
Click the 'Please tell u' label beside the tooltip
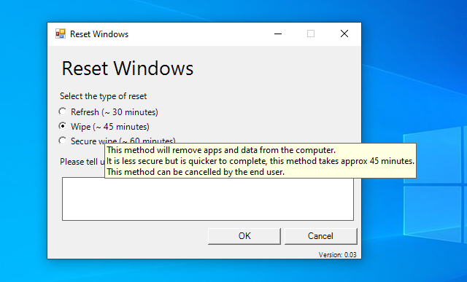tap(82, 162)
